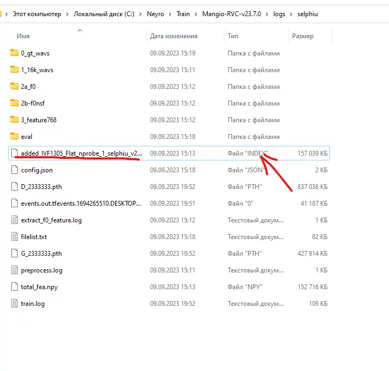Click the 41 187 КБ size value
Image resolution: width=389 pixels, height=371 pixels.
tap(314, 204)
